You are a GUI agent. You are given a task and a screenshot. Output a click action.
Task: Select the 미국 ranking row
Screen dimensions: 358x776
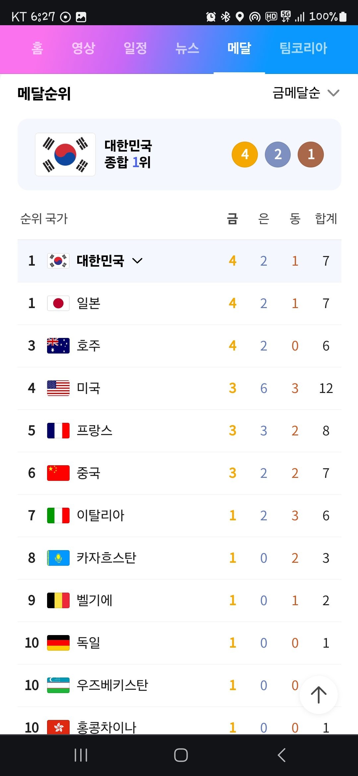(179, 388)
